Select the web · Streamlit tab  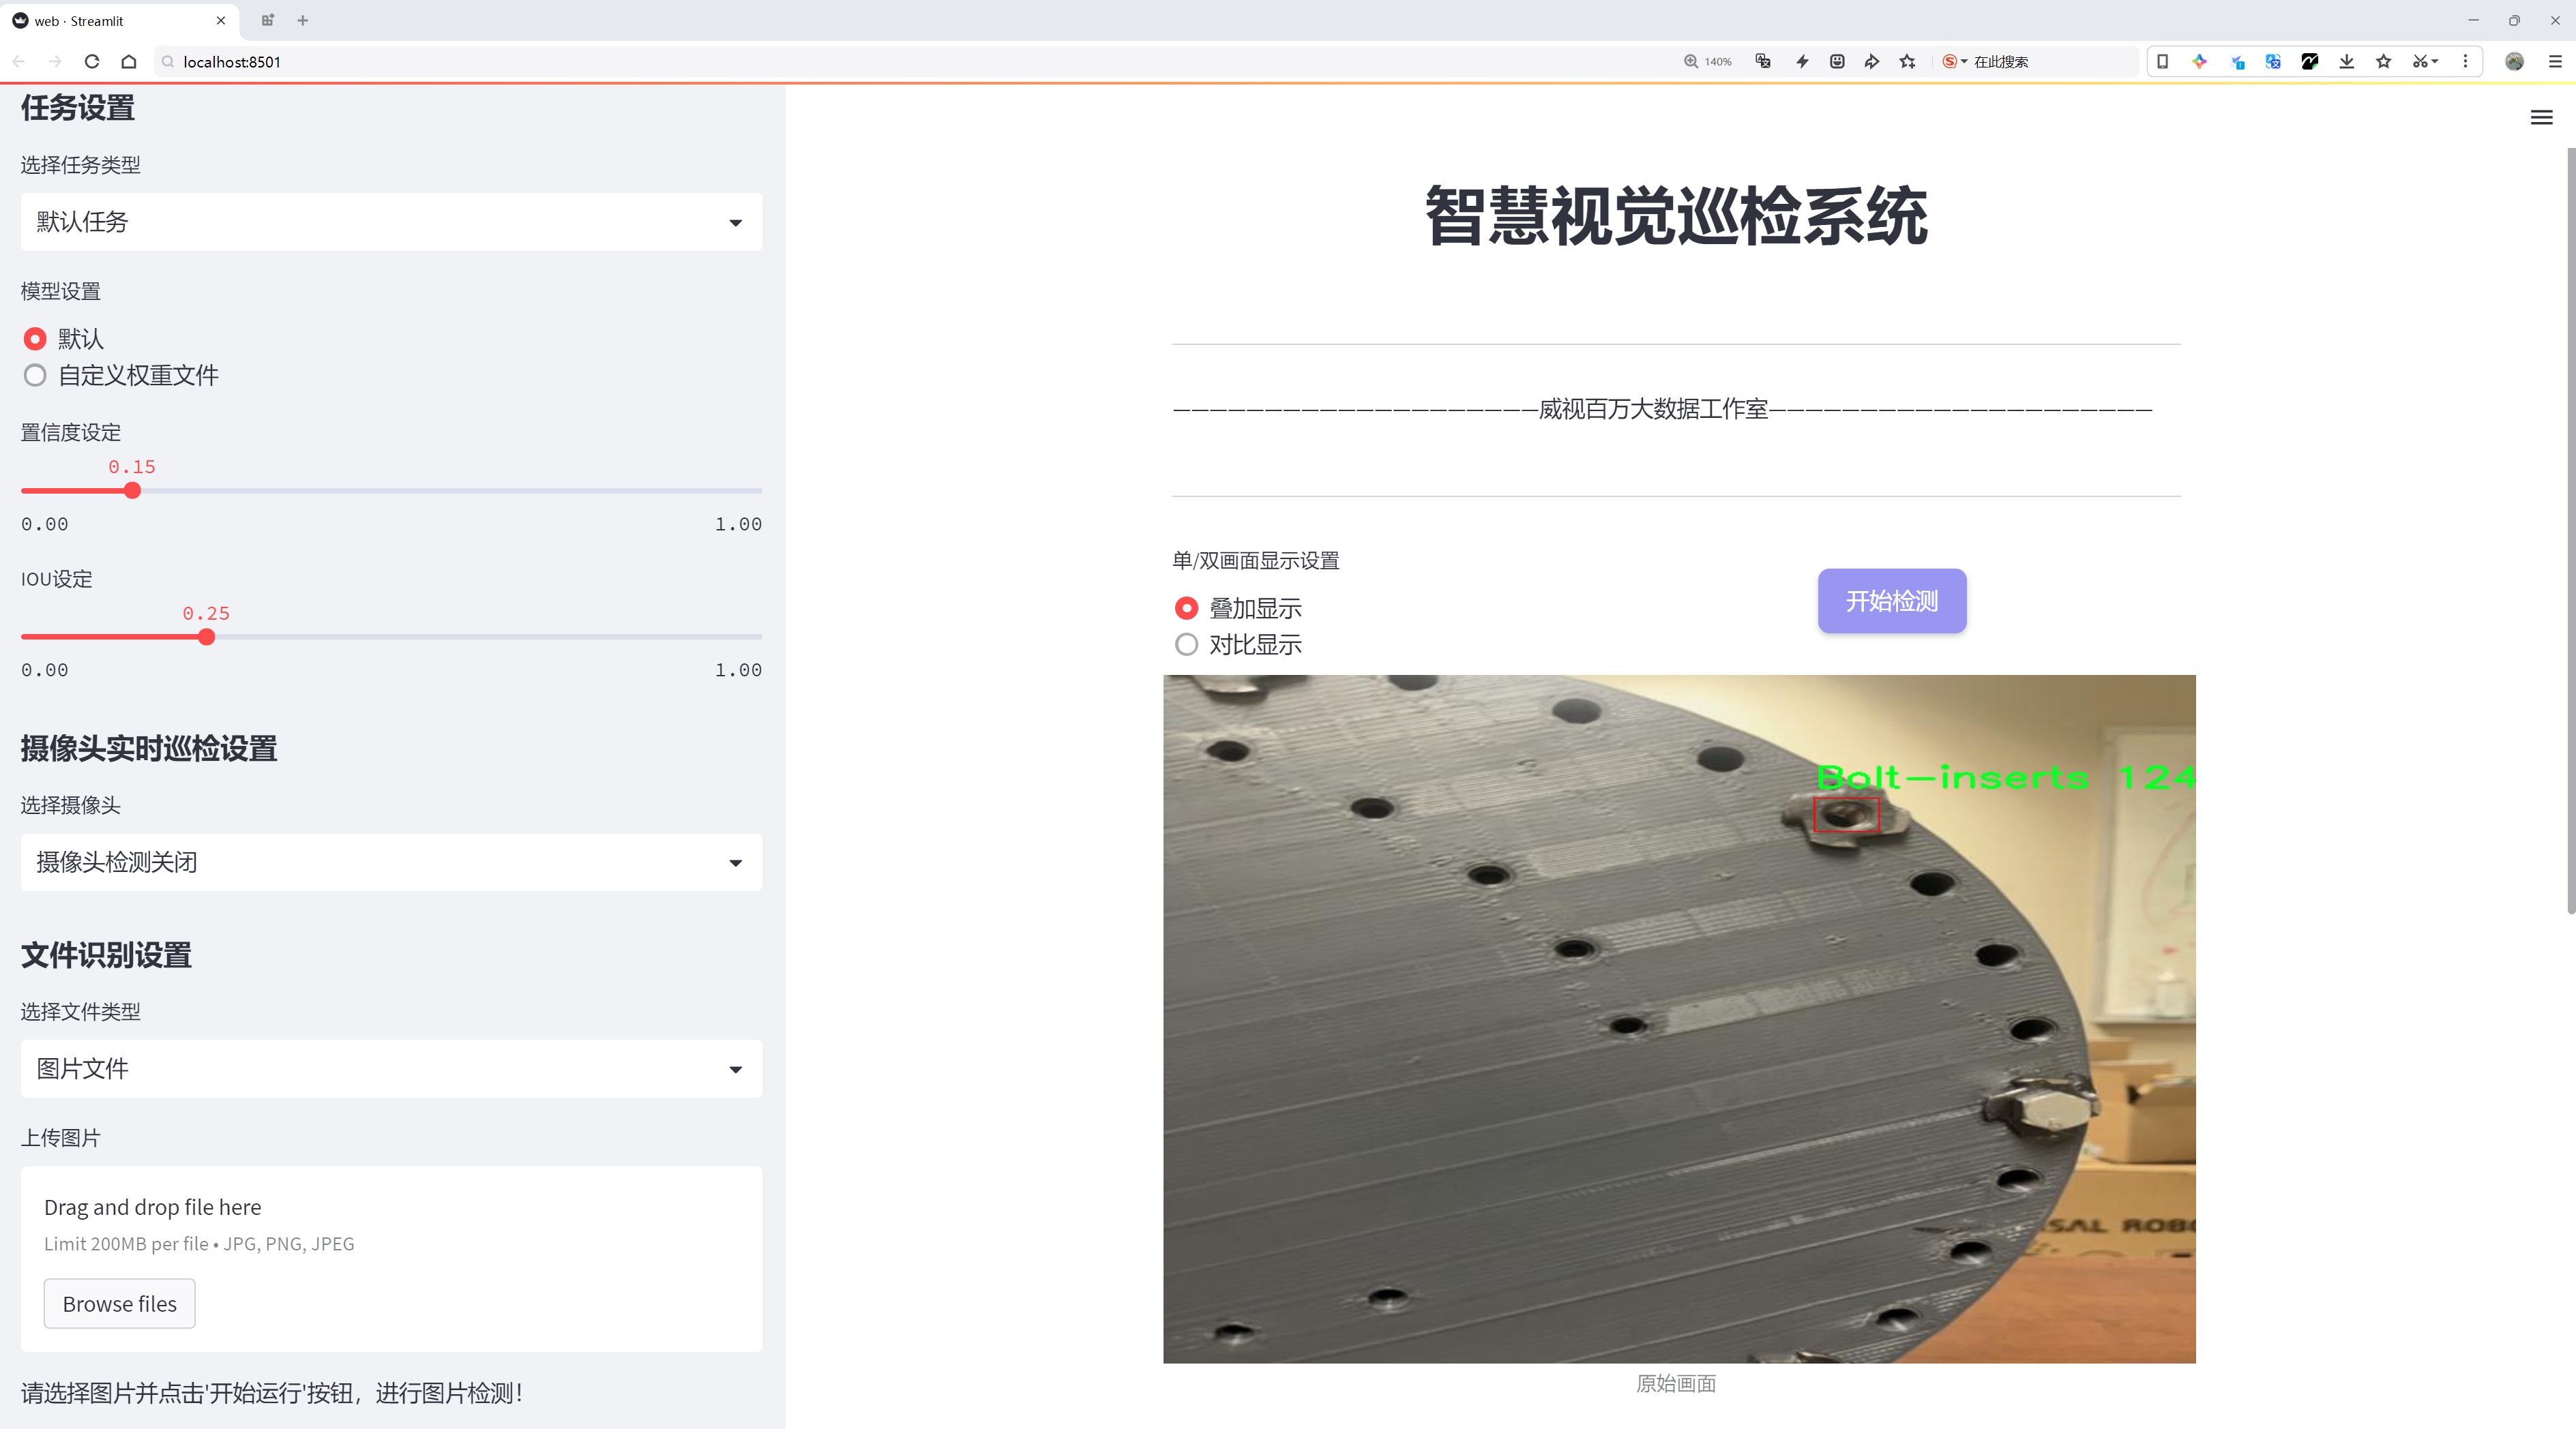coord(120,20)
